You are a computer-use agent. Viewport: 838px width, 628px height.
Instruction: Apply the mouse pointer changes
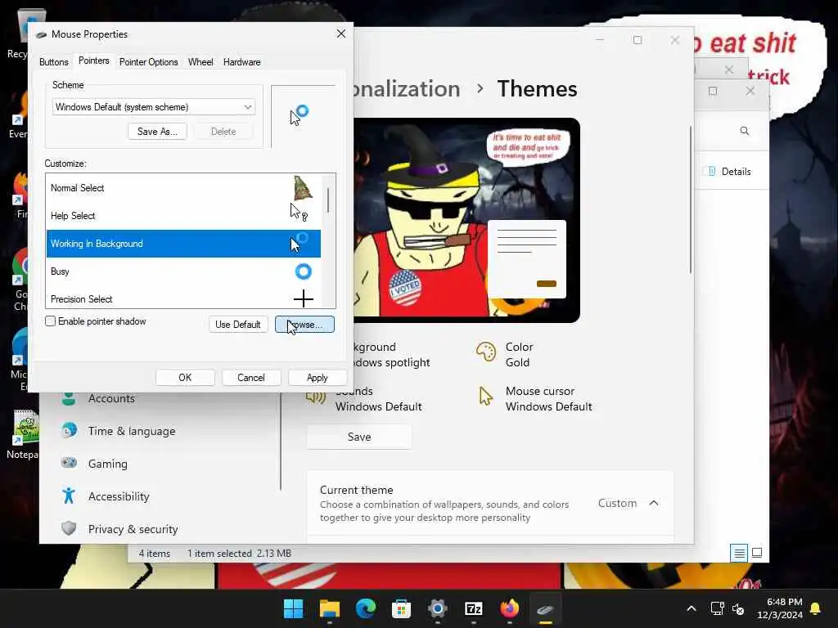coord(317,378)
